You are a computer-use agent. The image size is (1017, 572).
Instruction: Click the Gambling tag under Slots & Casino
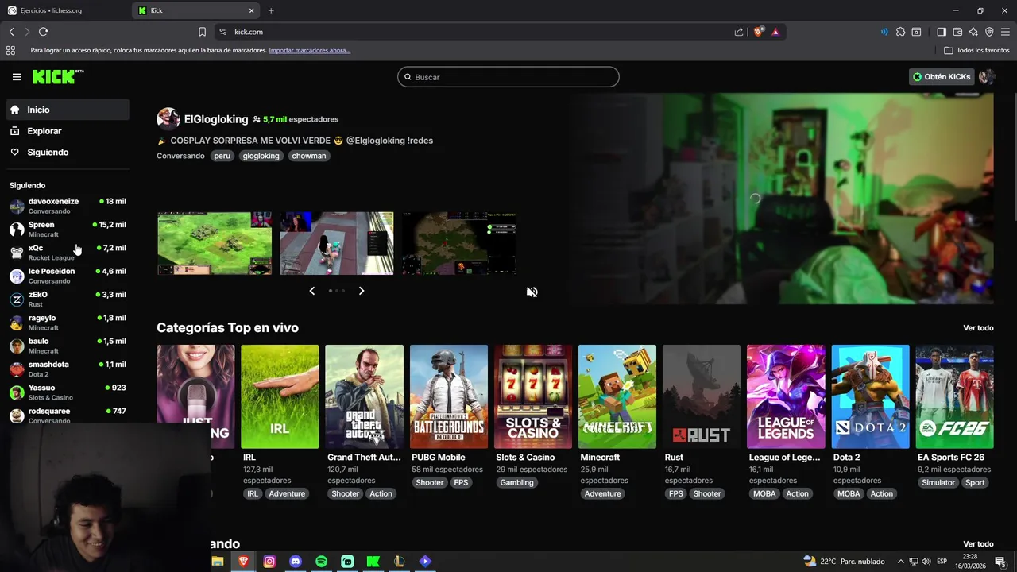coord(517,482)
